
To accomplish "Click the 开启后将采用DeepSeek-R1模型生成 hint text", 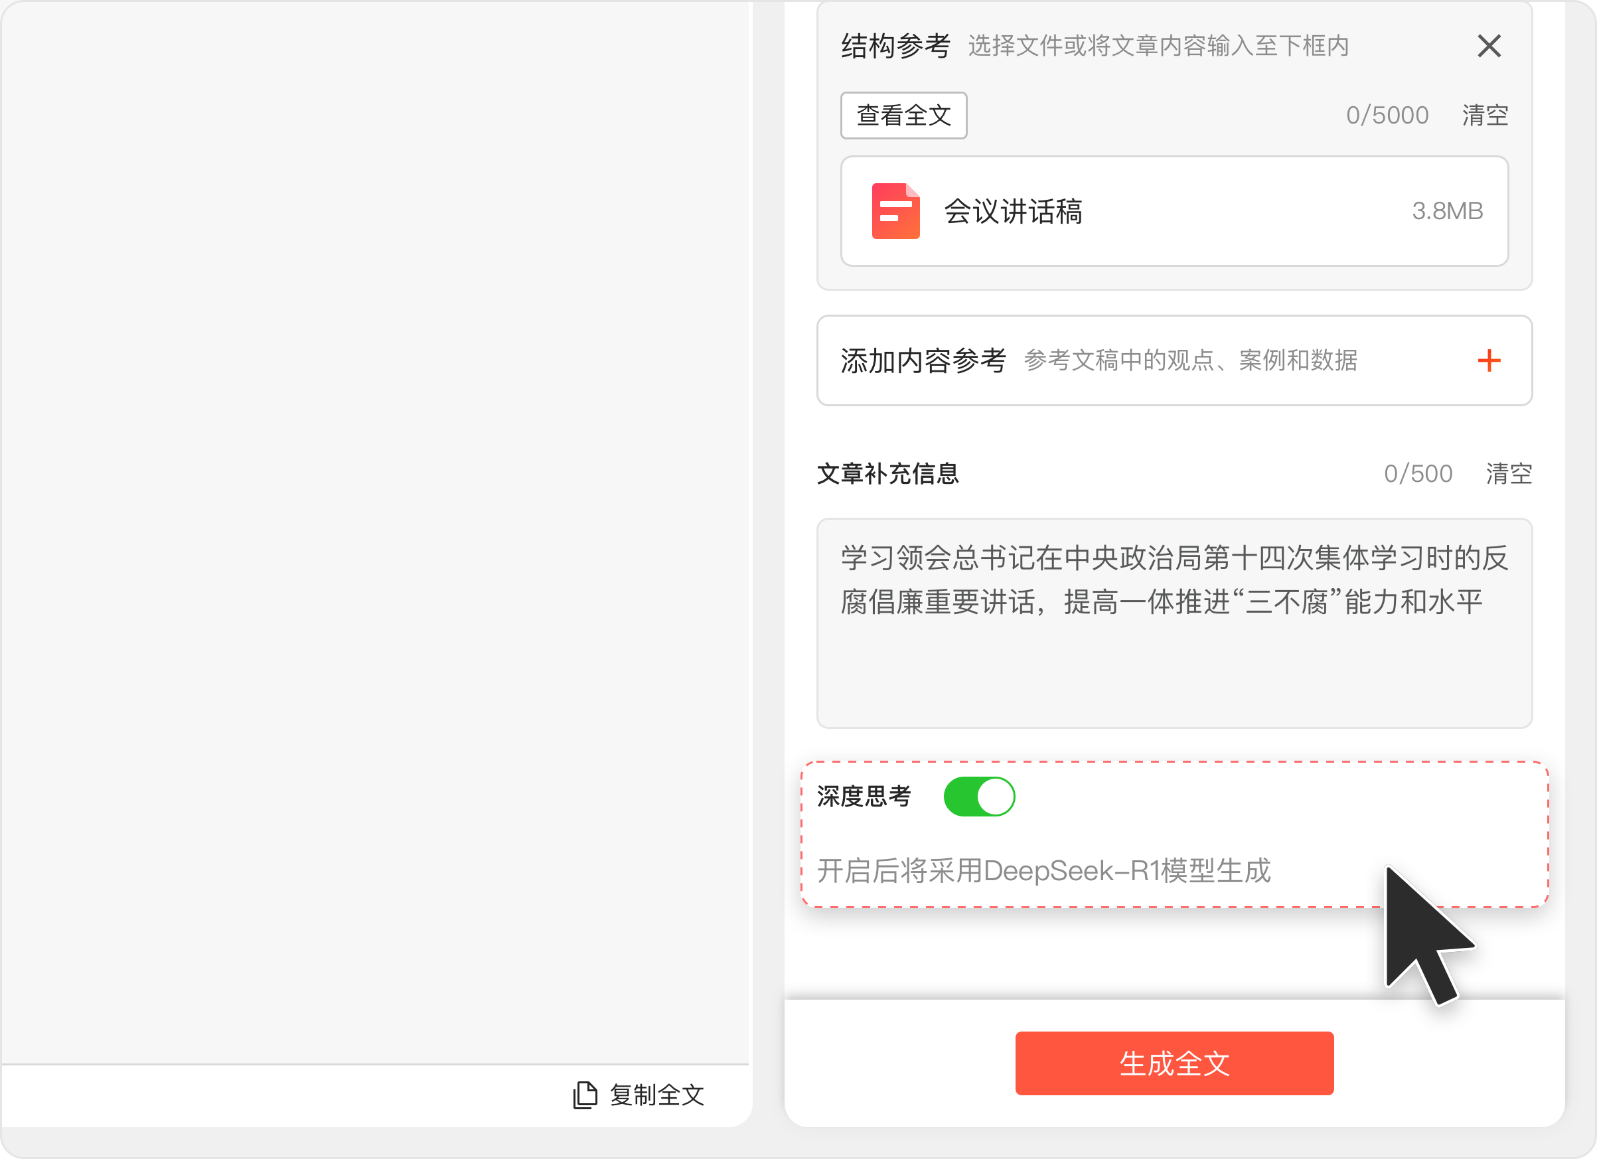I will [x=1043, y=871].
